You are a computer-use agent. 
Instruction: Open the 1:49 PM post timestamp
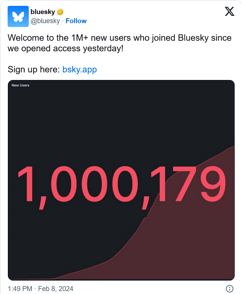tap(20, 288)
